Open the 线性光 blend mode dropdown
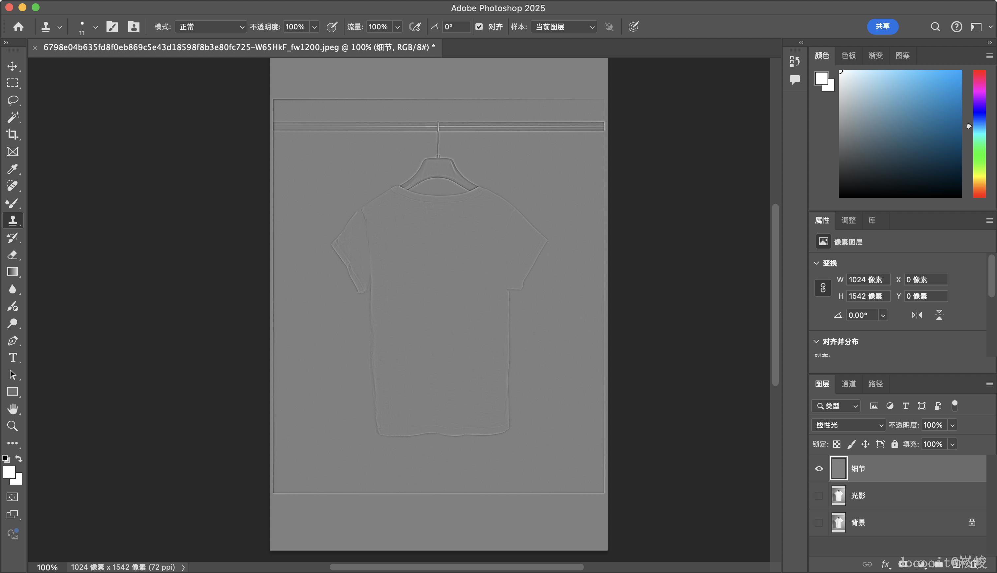 pos(848,425)
